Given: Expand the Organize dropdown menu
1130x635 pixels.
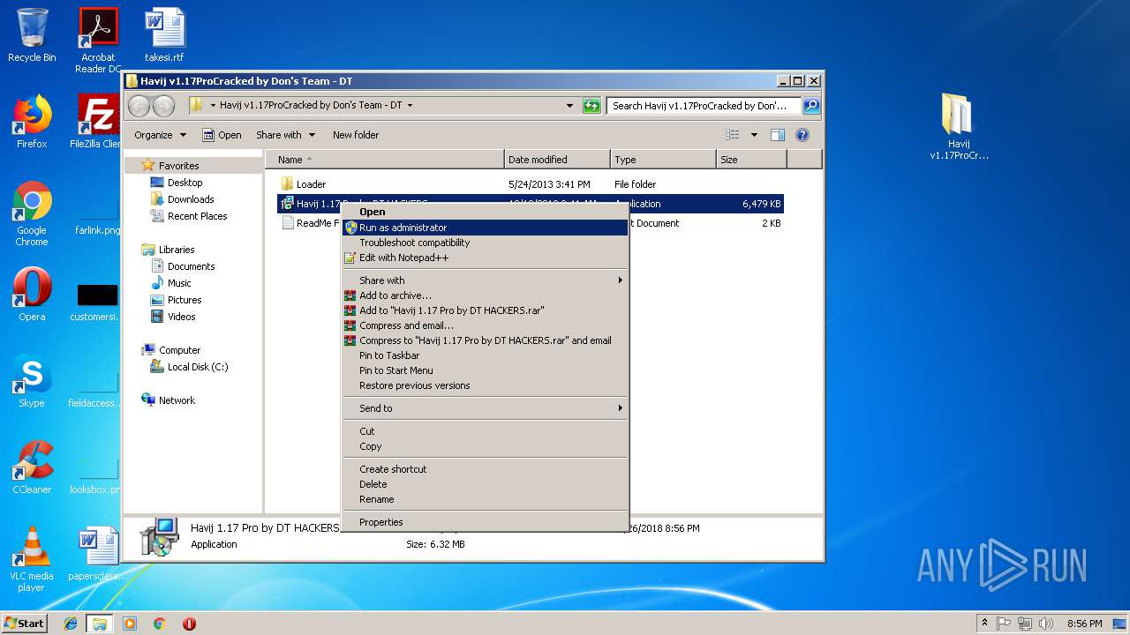Looking at the screenshot, I should click(161, 135).
